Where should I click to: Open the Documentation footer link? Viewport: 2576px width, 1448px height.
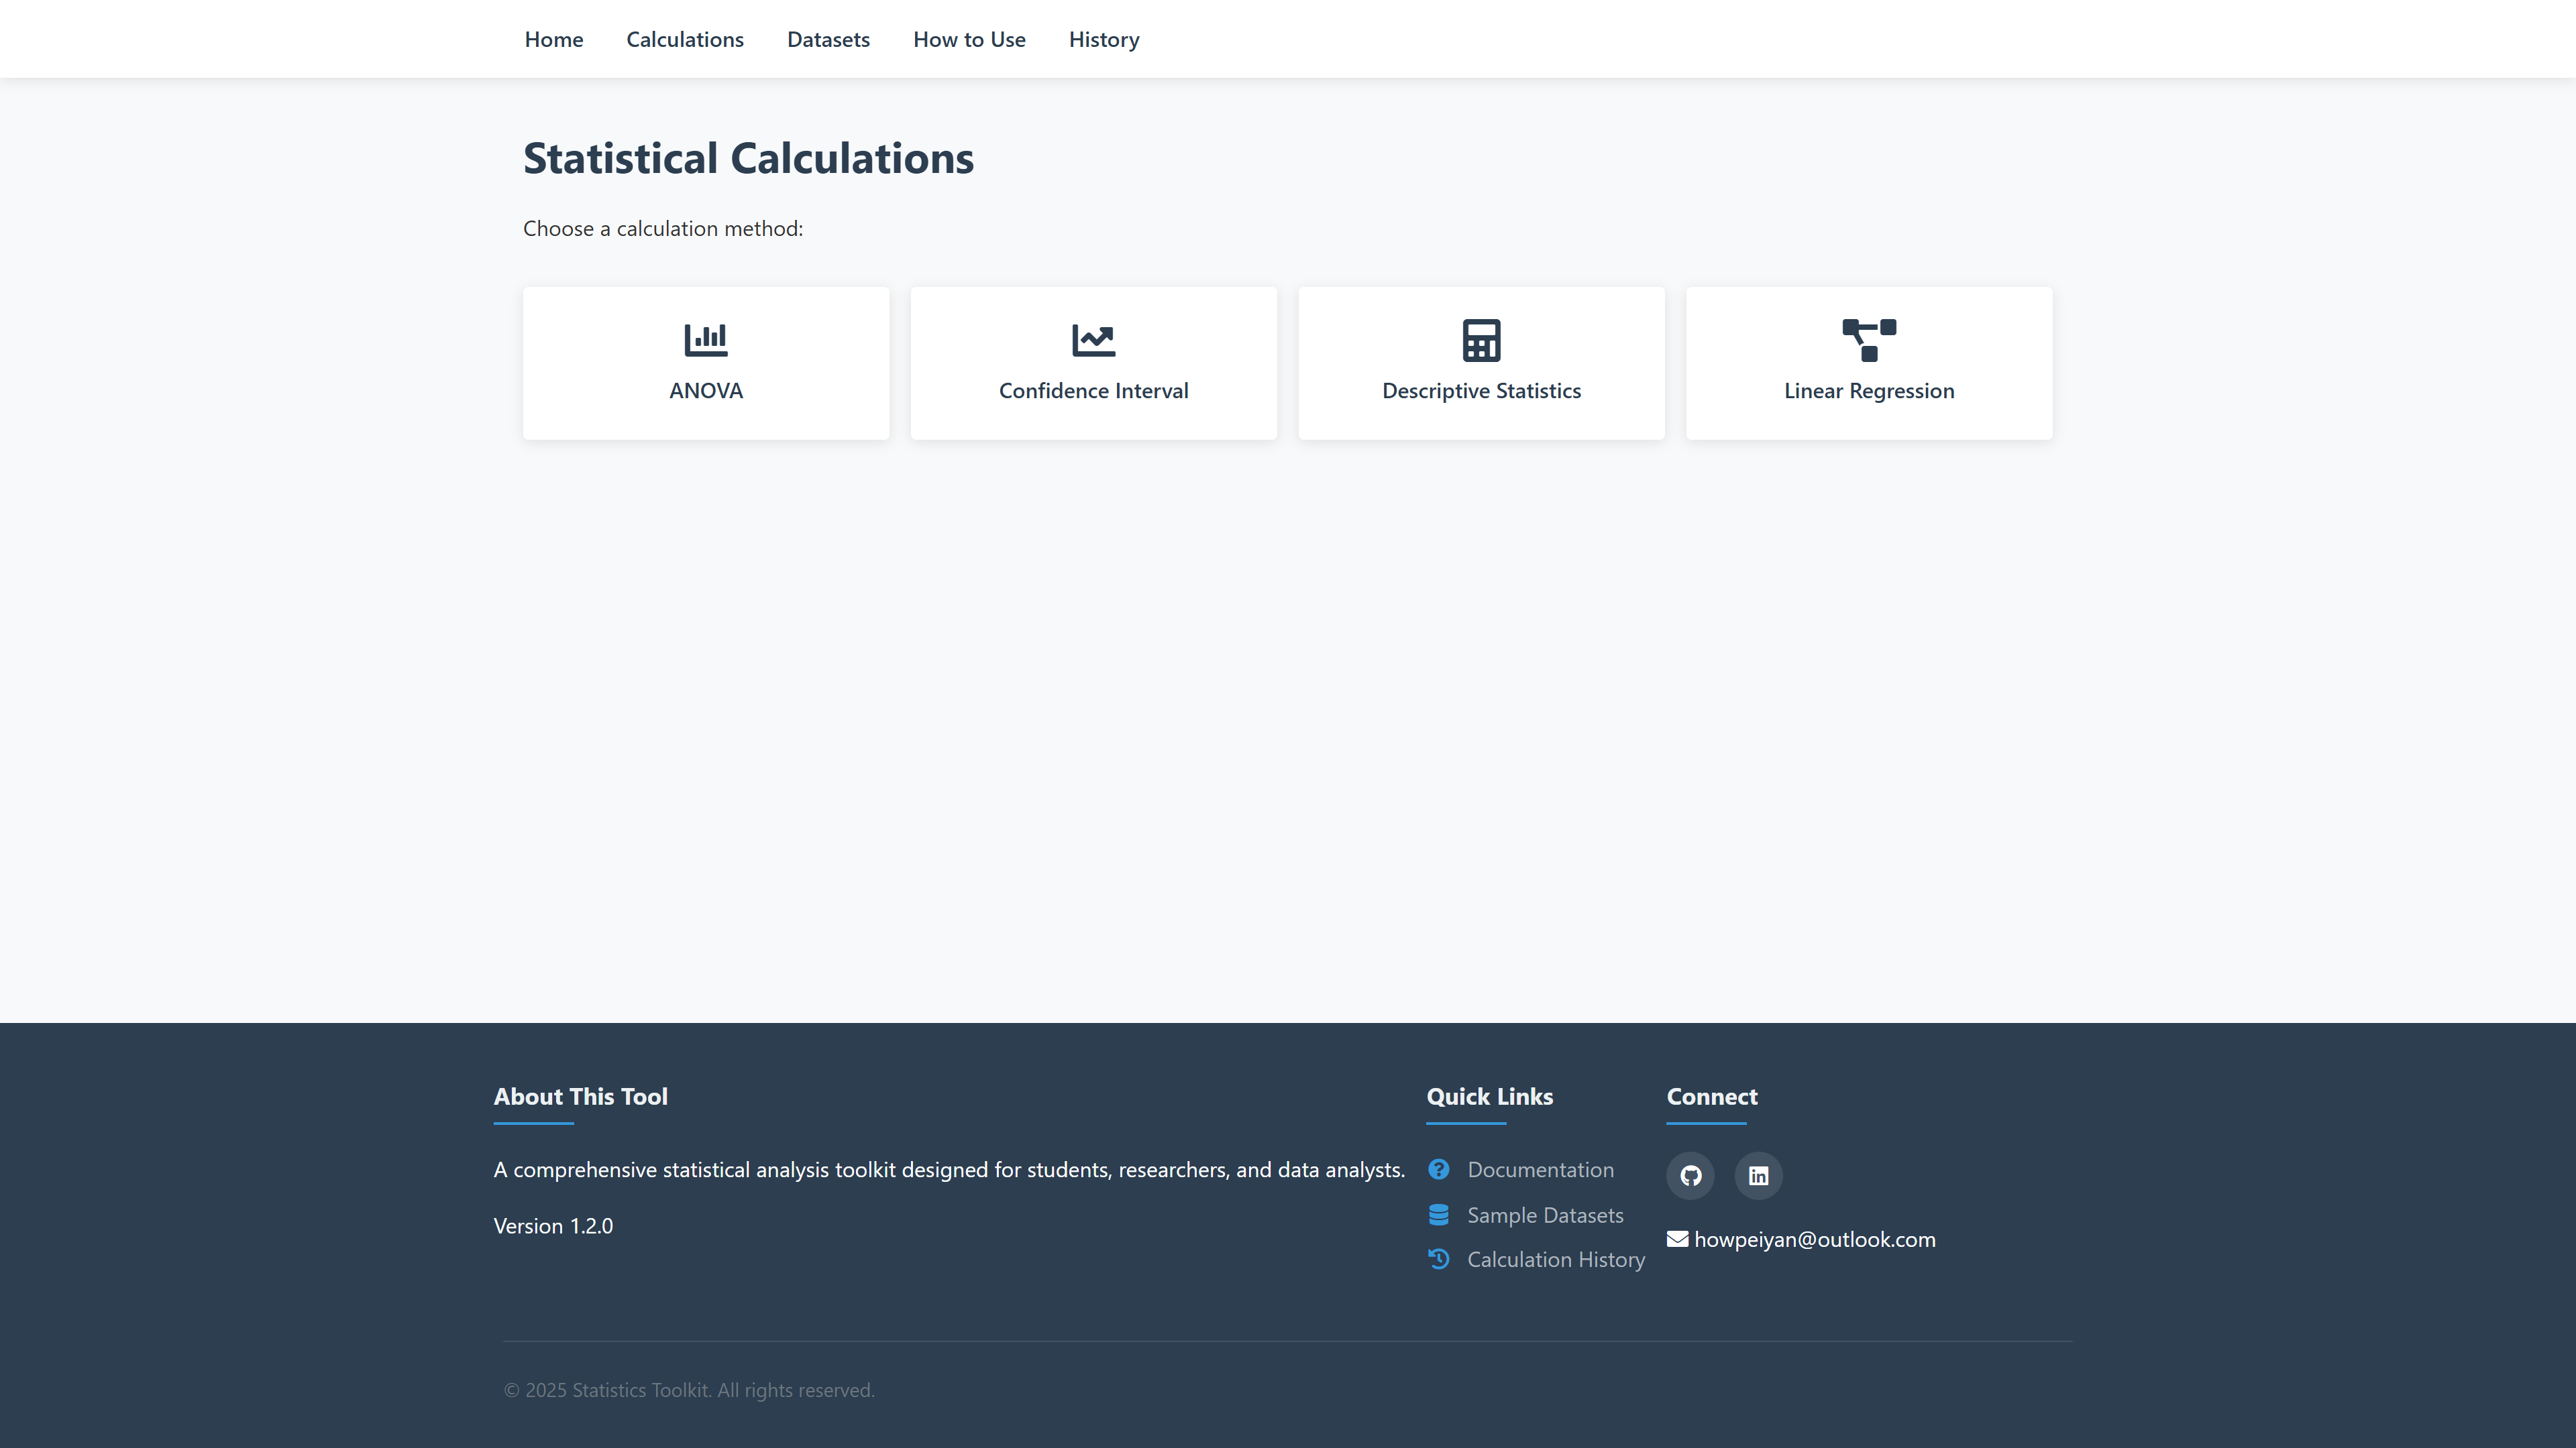click(1540, 1169)
